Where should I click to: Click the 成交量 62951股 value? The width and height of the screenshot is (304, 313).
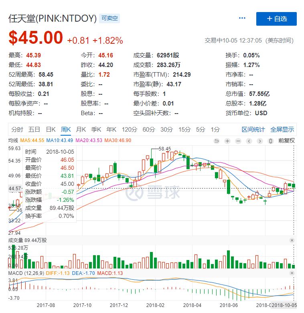click(168, 55)
